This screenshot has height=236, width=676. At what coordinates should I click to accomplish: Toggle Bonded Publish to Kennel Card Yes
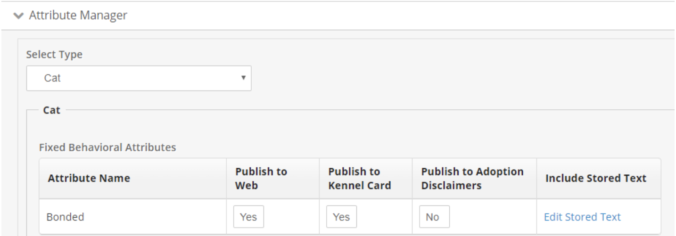pos(341,217)
